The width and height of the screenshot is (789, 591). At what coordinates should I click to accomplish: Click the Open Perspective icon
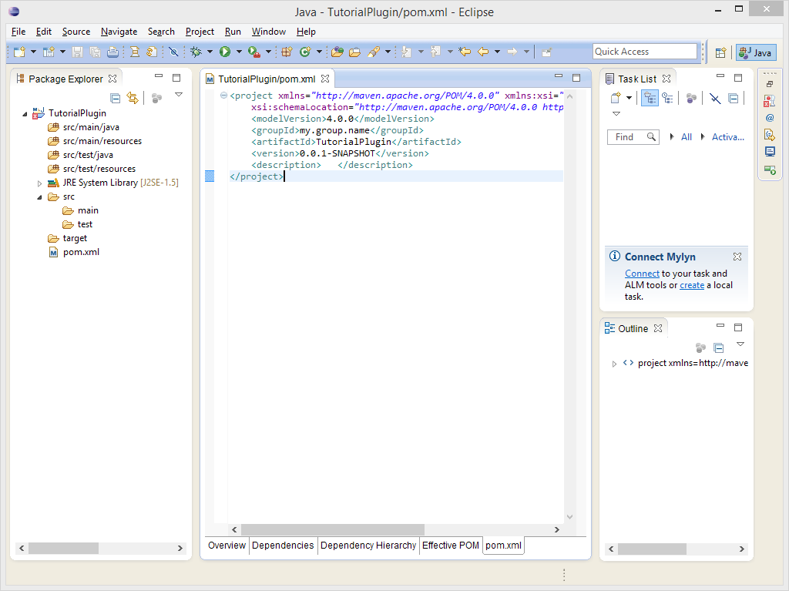[x=720, y=52]
